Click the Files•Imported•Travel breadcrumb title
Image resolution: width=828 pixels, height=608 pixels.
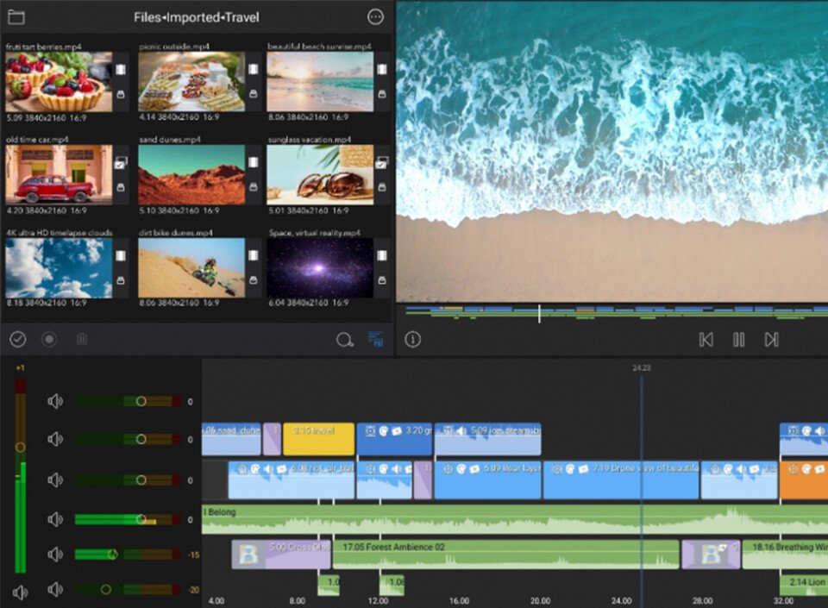coord(196,17)
